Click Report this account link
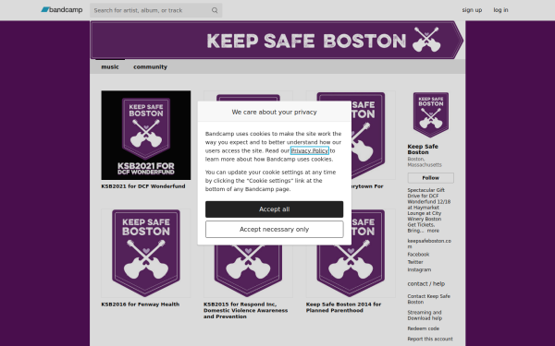The image size is (555, 346). 430,339
